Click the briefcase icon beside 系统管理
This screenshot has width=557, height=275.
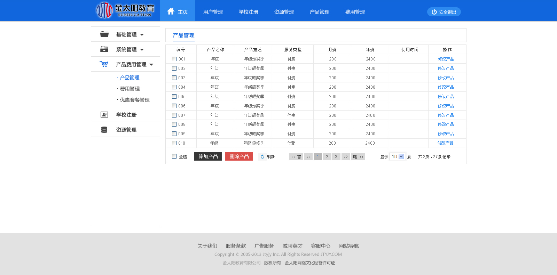pyautogui.click(x=104, y=49)
